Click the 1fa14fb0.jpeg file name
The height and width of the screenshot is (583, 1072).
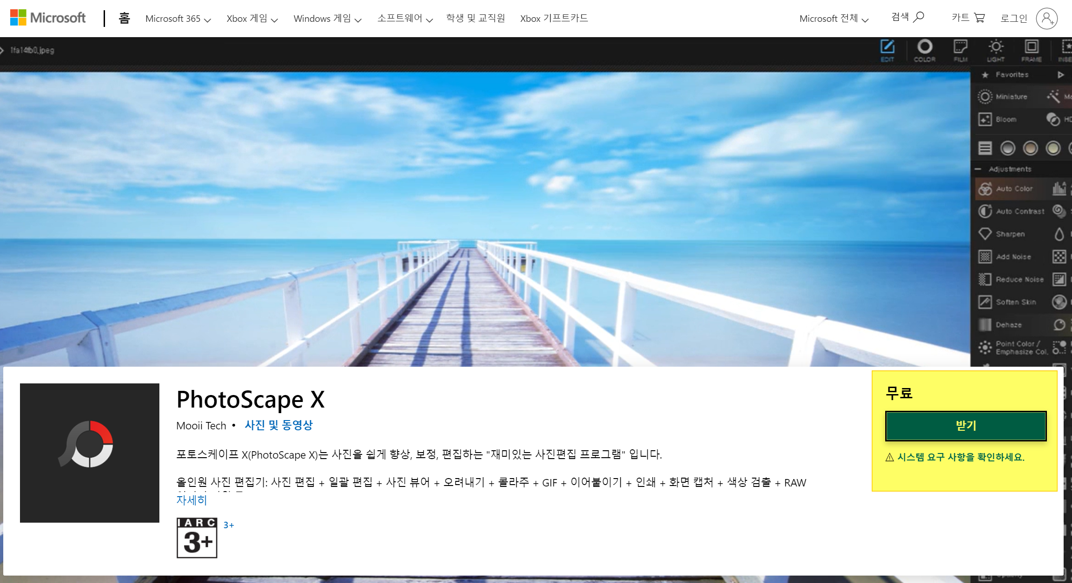32,50
